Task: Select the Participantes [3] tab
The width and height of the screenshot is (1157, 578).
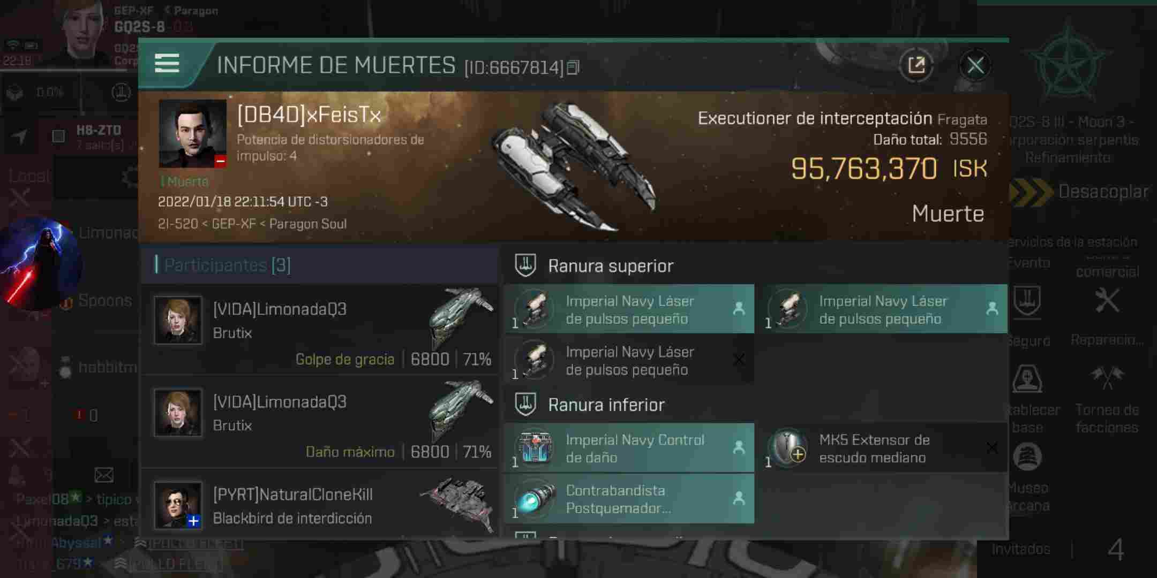Action: pyautogui.click(x=227, y=265)
